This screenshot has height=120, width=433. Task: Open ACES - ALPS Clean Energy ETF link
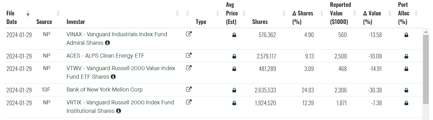(x=105, y=56)
